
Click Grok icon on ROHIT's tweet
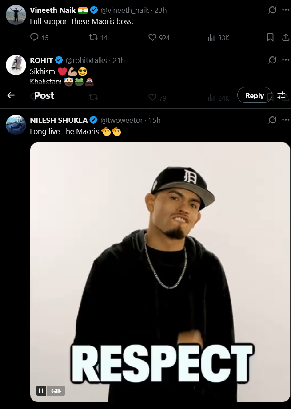[273, 60]
